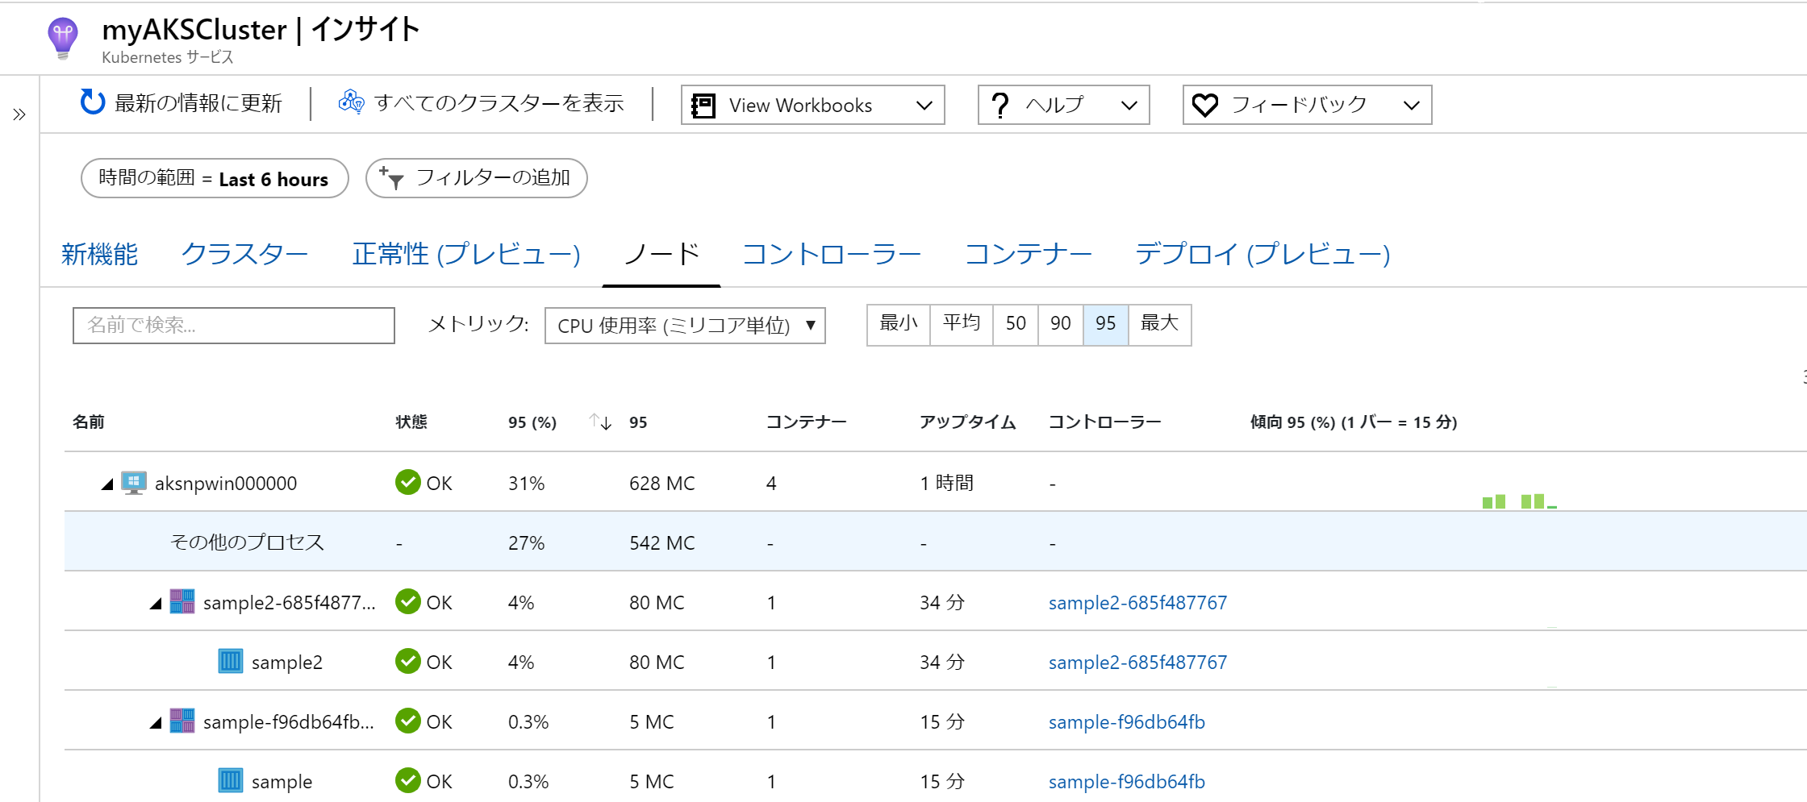The image size is (1807, 802).
Task: Switch to the デプロイ (プレビュー) tab
Action: (1263, 255)
